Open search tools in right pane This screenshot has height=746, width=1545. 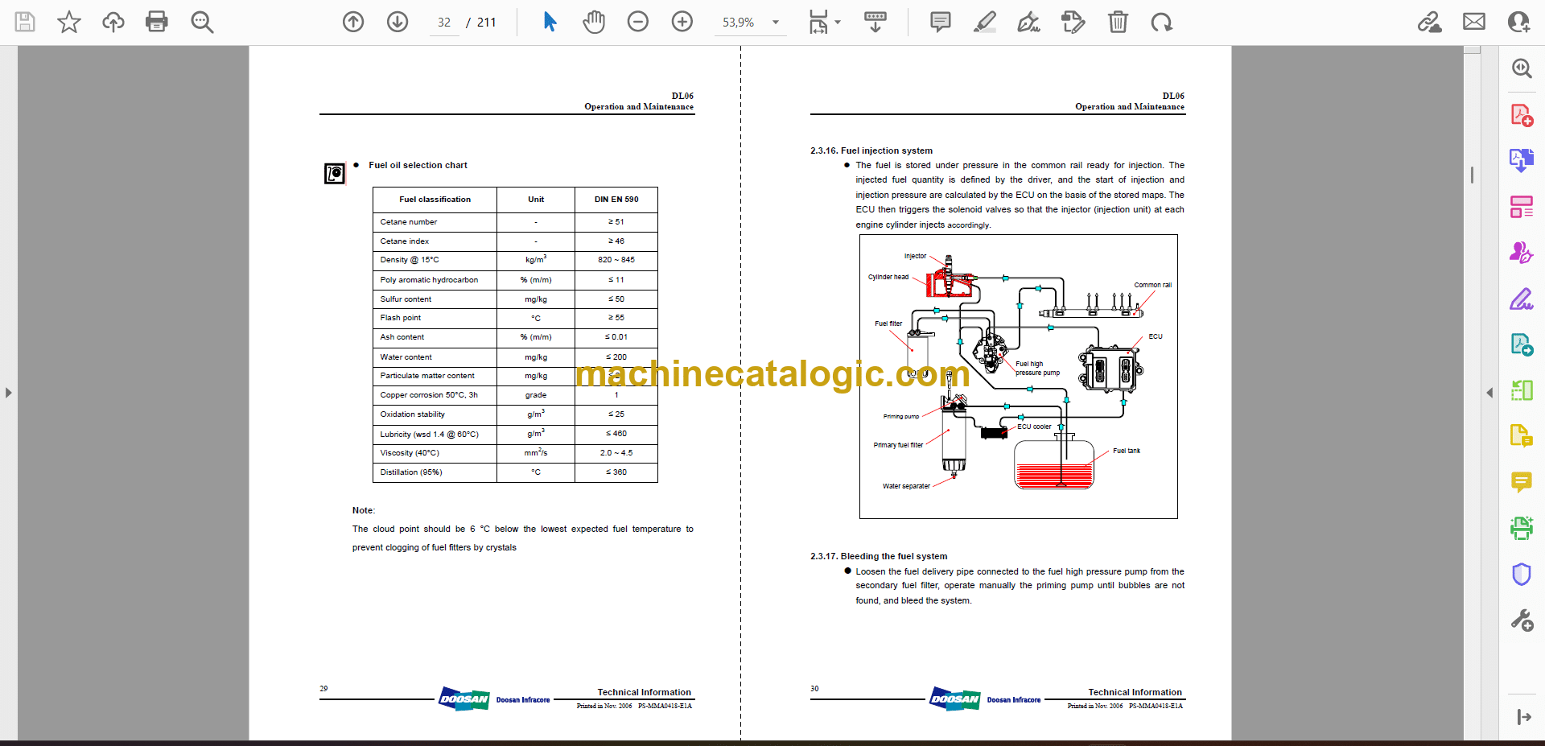pos(1522,68)
